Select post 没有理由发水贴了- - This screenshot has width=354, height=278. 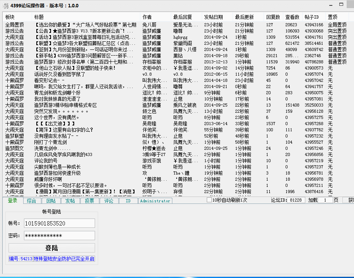56,136
